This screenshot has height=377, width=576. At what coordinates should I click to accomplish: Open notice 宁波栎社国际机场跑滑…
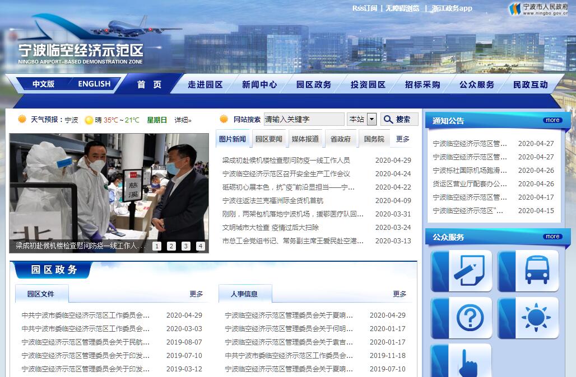470,171
